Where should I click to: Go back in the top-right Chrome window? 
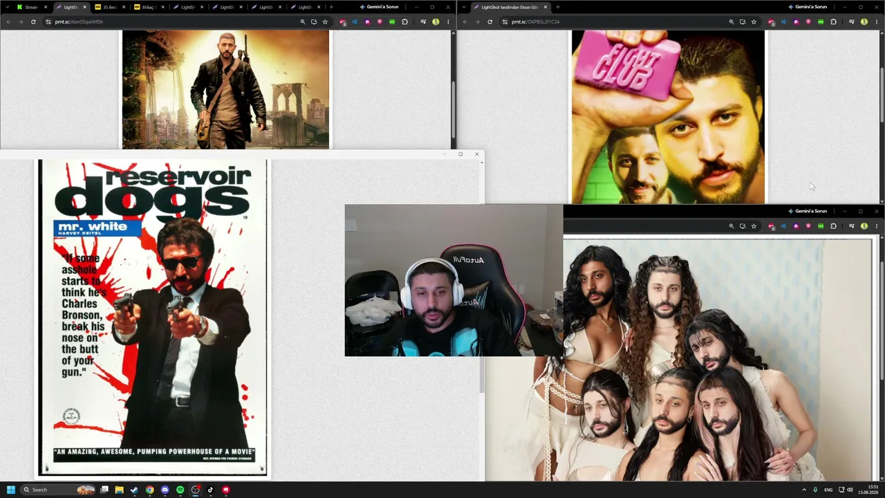tap(465, 21)
